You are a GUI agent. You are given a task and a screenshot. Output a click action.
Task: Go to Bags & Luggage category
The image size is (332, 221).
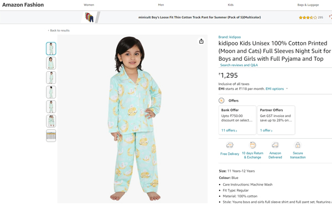tap(308, 5)
